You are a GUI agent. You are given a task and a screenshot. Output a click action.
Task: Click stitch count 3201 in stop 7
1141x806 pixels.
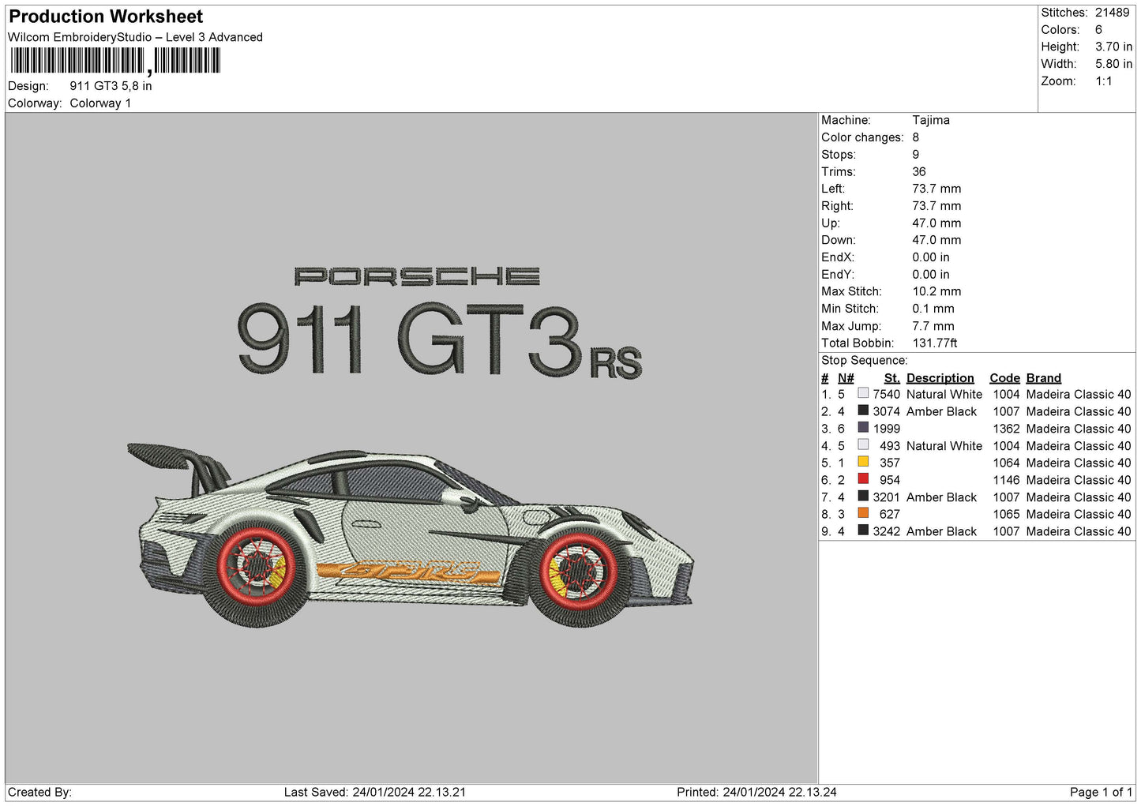click(887, 497)
